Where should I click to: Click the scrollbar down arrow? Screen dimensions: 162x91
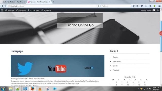(161, 85)
